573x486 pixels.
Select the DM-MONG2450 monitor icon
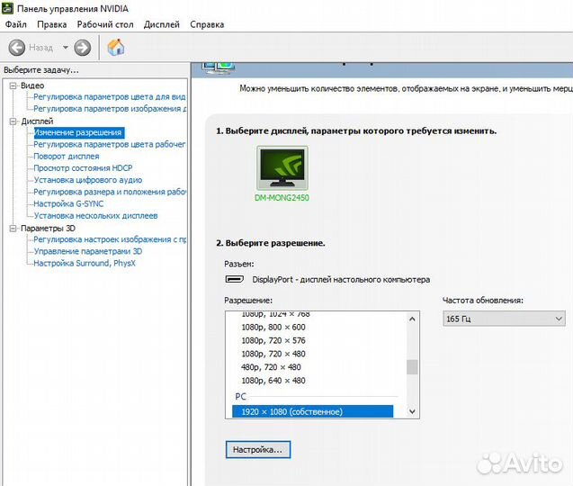(x=282, y=167)
